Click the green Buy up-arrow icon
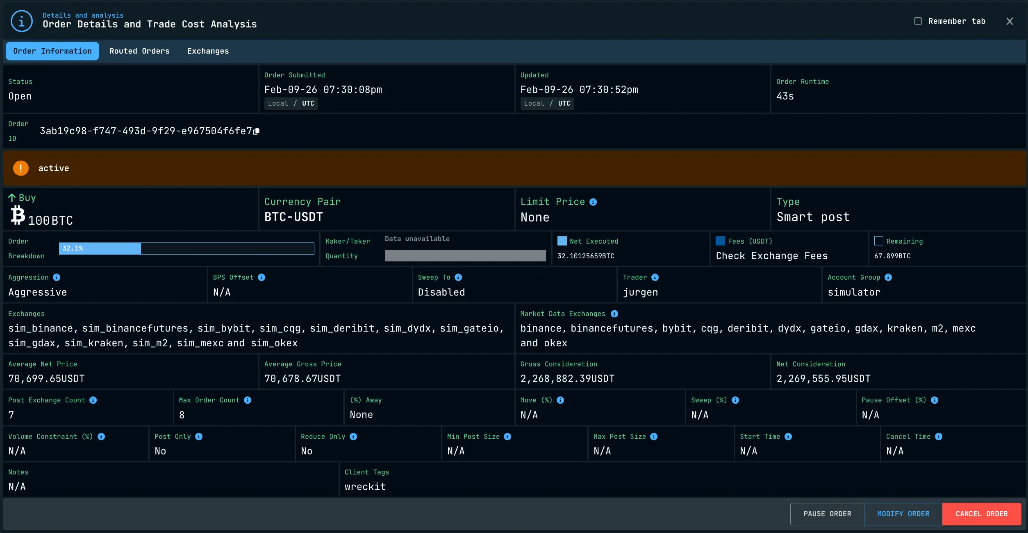Screen dimensions: 1028x533 pyautogui.click(x=12, y=198)
